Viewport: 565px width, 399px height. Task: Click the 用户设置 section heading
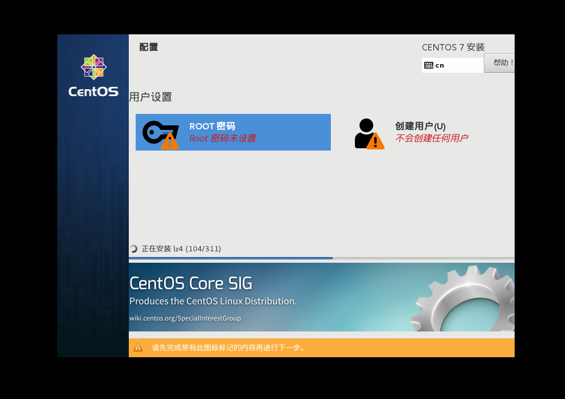click(x=151, y=97)
